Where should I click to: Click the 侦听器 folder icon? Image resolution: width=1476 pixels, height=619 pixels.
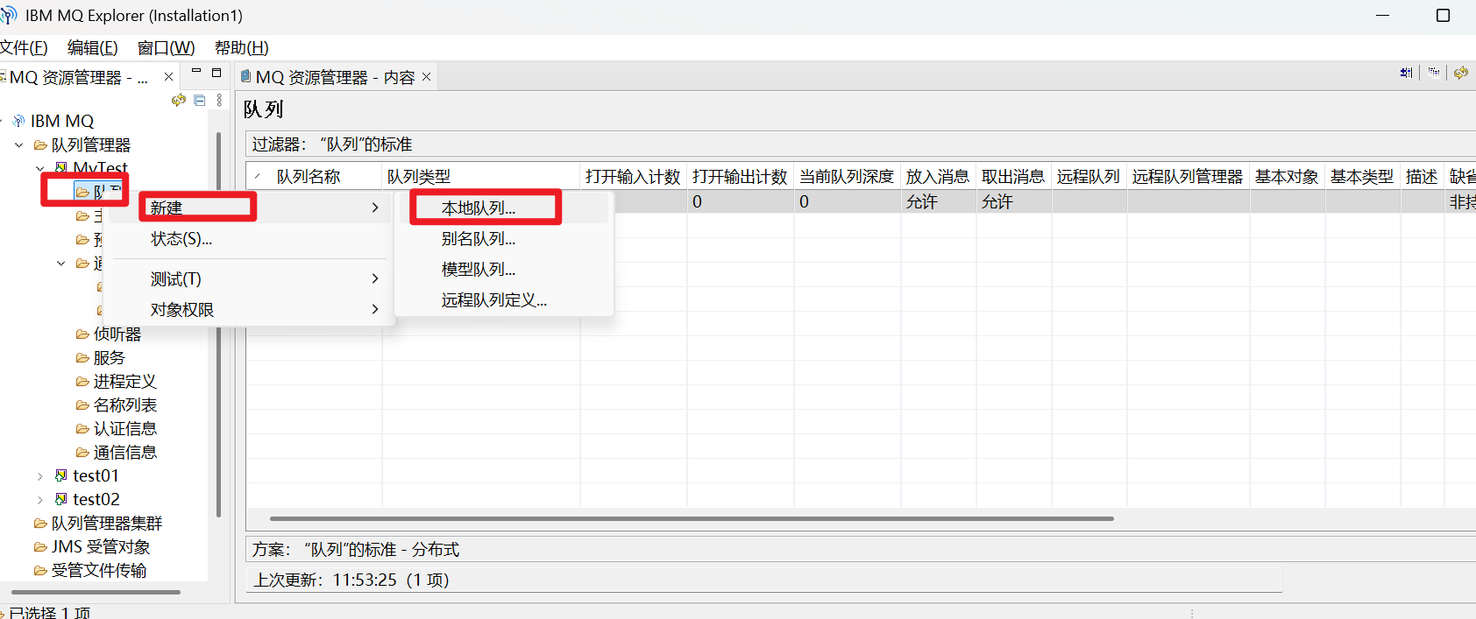tap(82, 334)
